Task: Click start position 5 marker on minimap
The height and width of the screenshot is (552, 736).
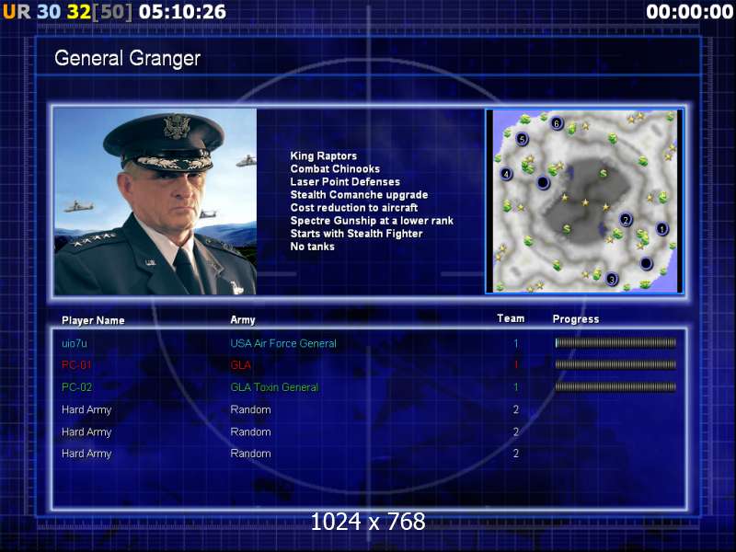Action: point(522,139)
